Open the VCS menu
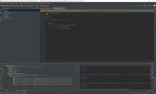This screenshot has width=156, height=94. tap(40, 3)
